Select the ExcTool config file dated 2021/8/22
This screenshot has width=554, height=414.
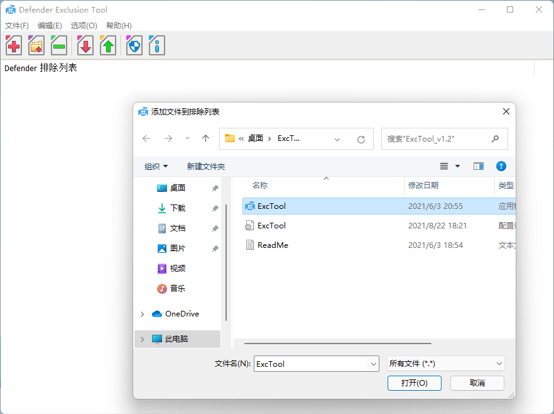(379, 225)
